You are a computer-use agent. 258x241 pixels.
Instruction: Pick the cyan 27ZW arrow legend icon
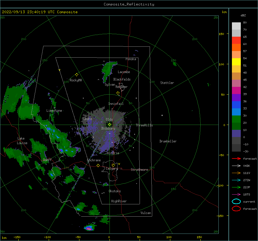coord(236,180)
